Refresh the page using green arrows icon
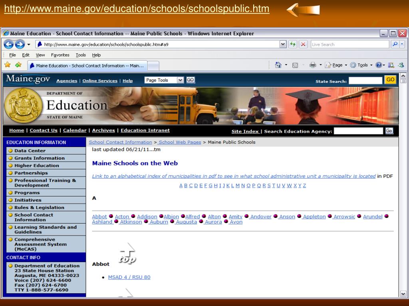The image size is (409, 306). tap(293, 44)
